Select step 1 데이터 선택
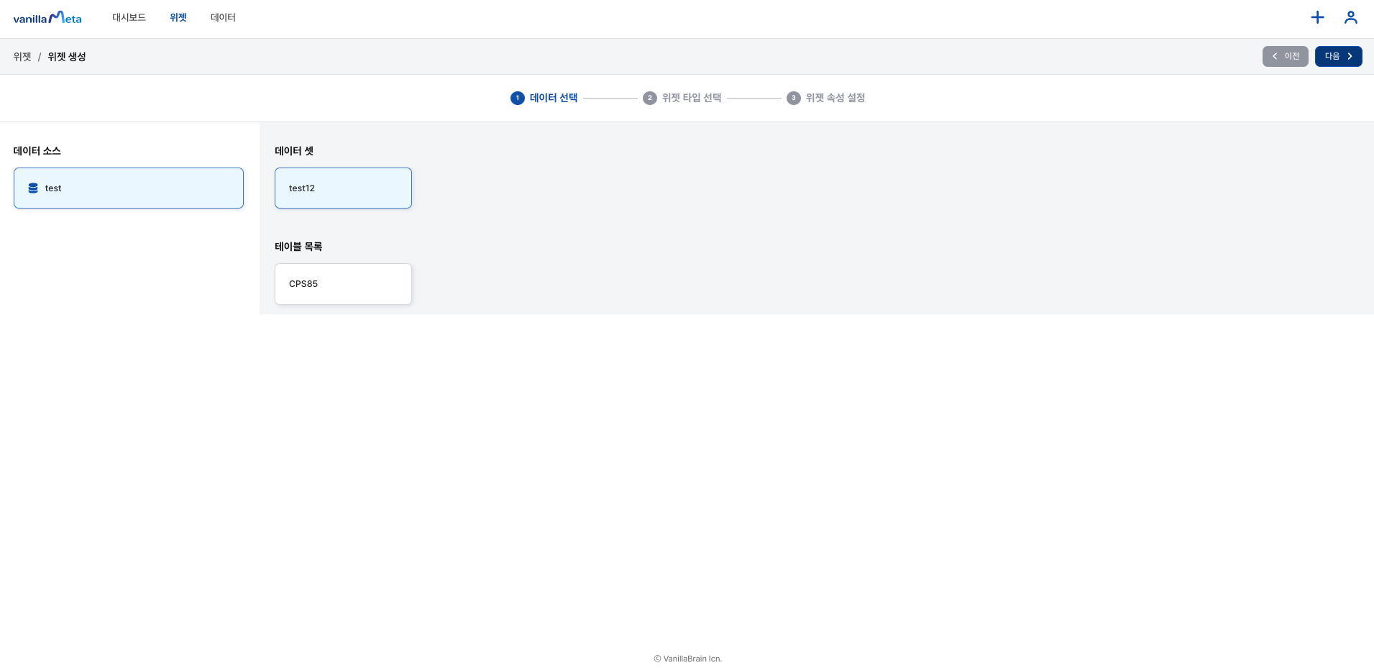 click(544, 98)
